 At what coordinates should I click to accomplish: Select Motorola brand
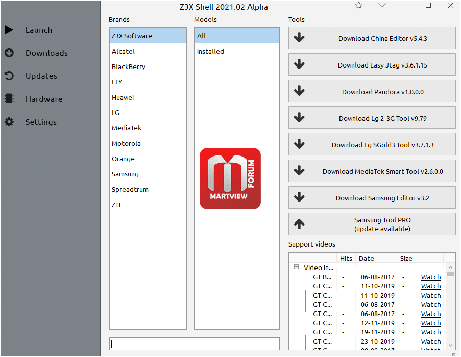pos(148,143)
